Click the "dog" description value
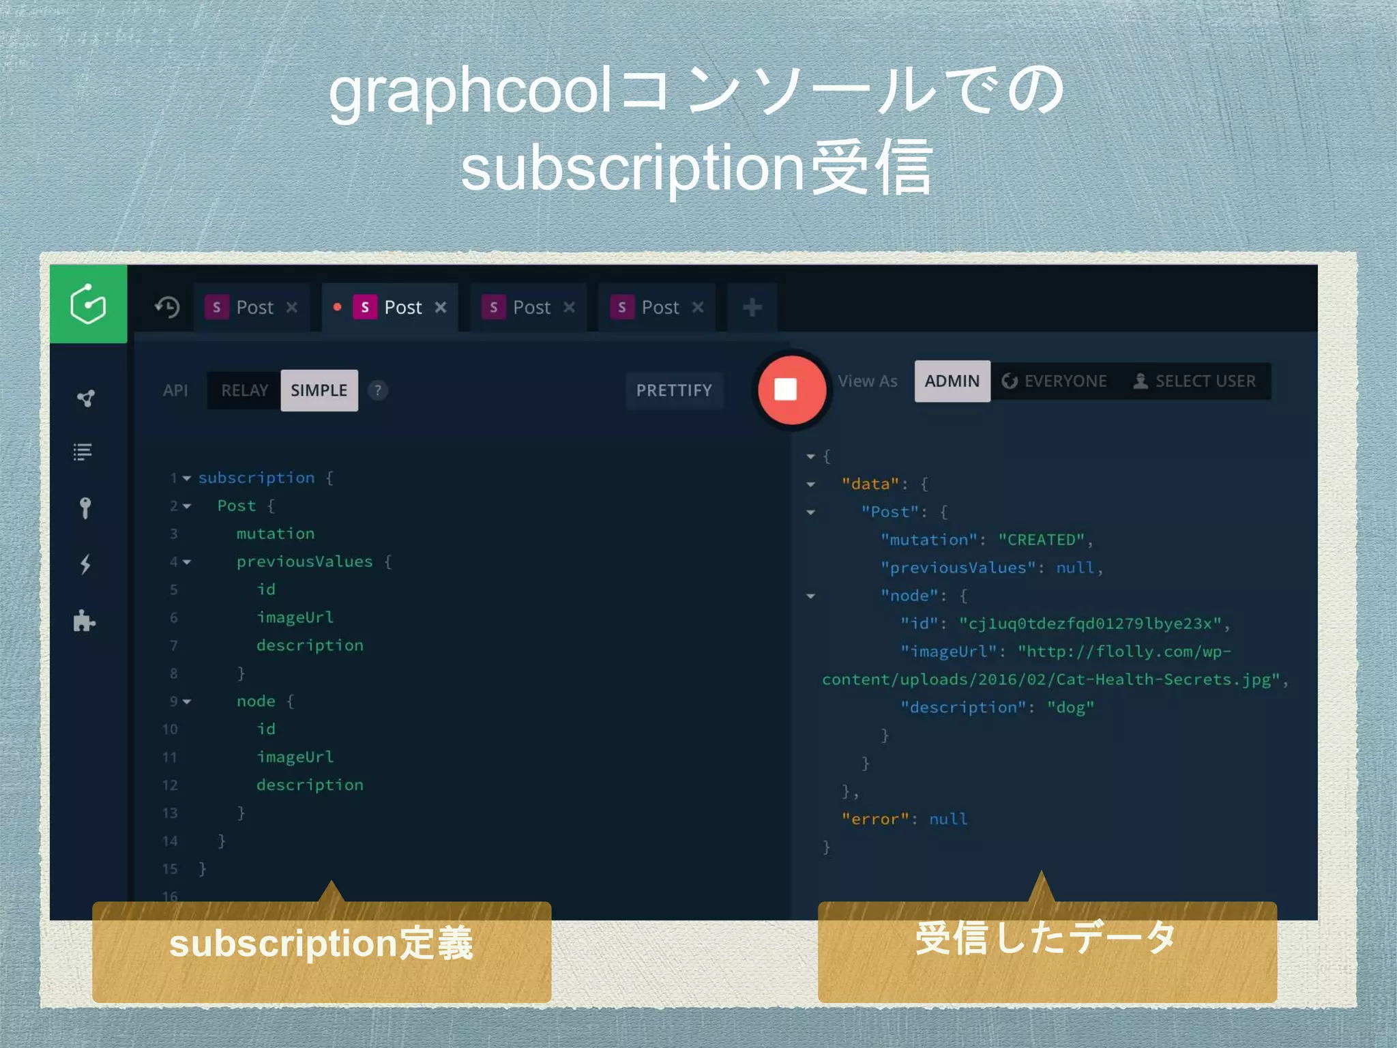Image resolution: width=1397 pixels, height=1048 pixels. pyautogui.click(x=1070, y=708)
